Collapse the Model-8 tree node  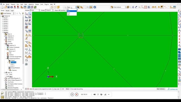3,32
